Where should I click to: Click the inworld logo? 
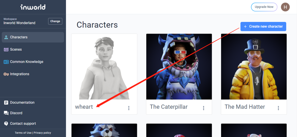point(33,7)
